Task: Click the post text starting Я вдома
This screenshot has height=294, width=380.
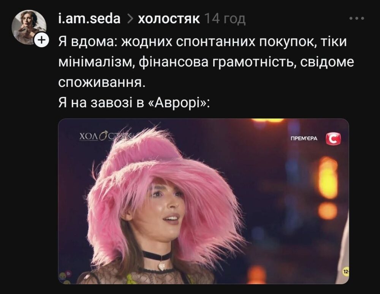Action: [206, 62]
